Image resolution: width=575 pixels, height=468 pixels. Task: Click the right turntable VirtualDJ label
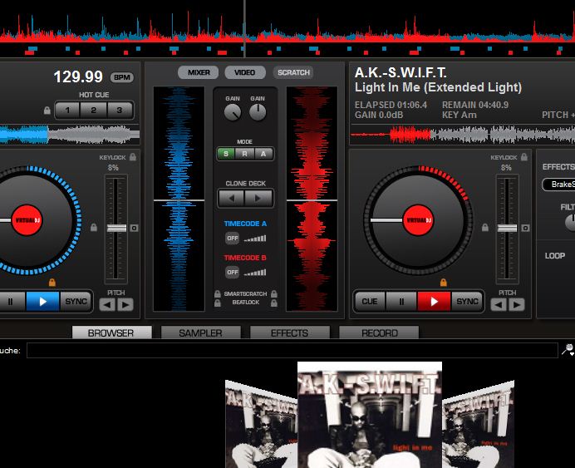pos(419,220)
